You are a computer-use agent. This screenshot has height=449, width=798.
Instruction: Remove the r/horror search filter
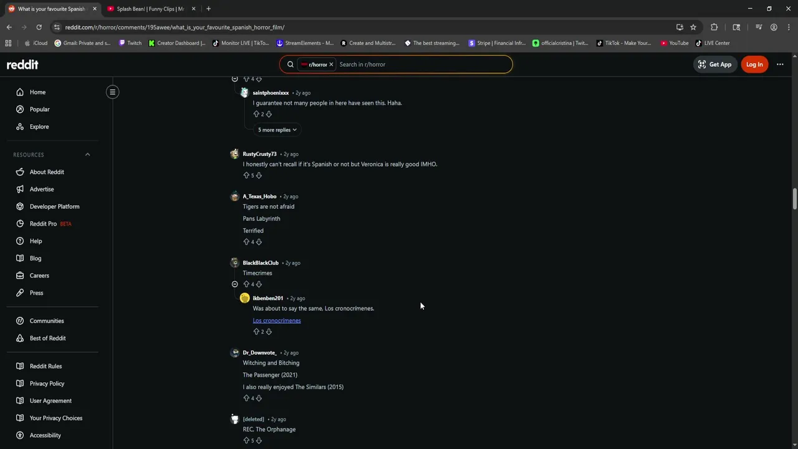coord(331,64)
